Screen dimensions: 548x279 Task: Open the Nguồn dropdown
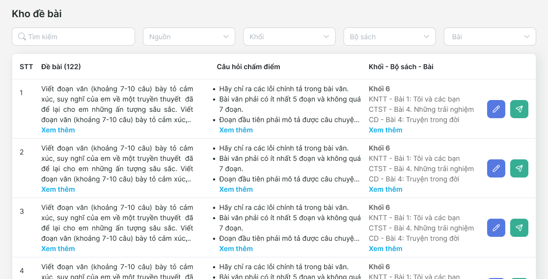click(x=189, y=37)
